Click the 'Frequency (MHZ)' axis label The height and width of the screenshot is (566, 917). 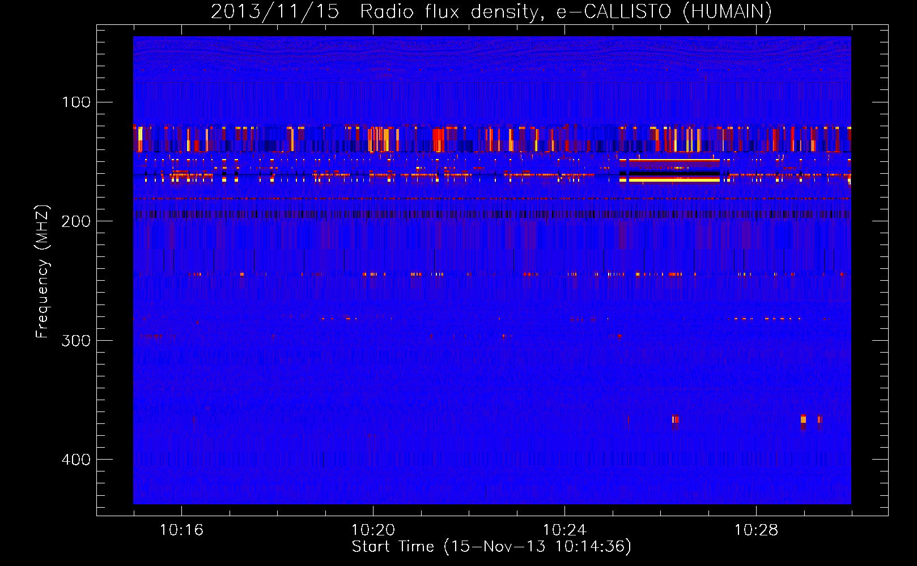click(43, 272)
